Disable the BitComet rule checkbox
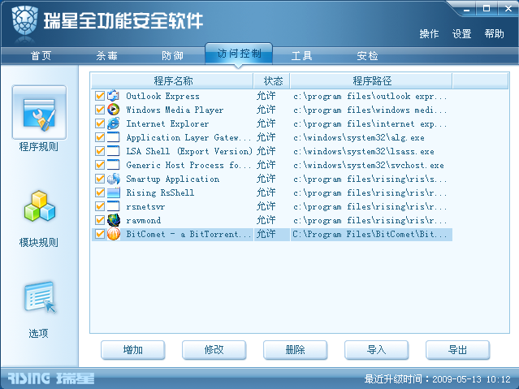519x389 pixels. tap(100, 234)
